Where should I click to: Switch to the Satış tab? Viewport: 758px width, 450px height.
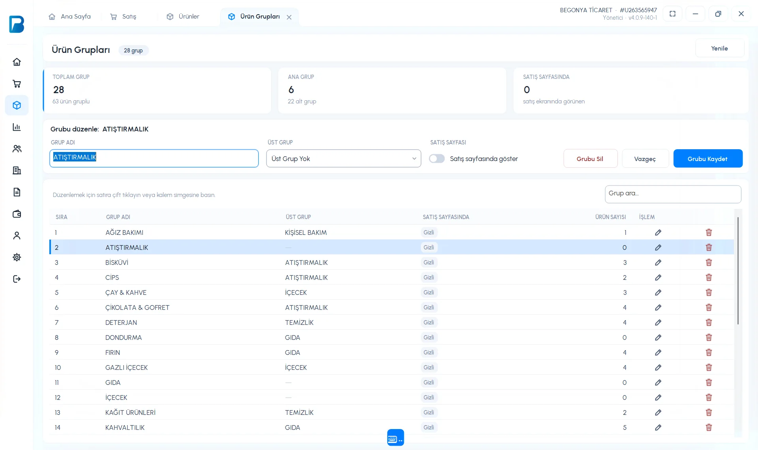pyautogui.click(x=124, y=17)
